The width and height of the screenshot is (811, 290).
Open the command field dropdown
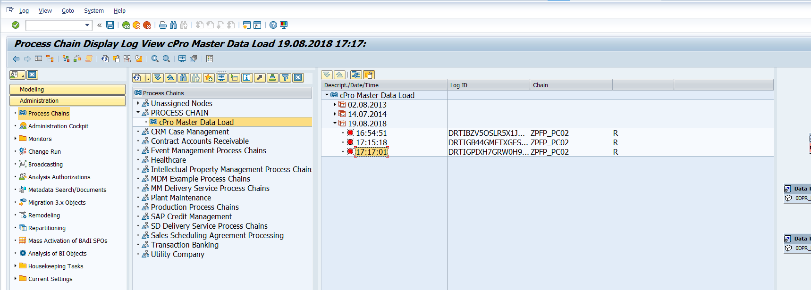tap(87, 25)
